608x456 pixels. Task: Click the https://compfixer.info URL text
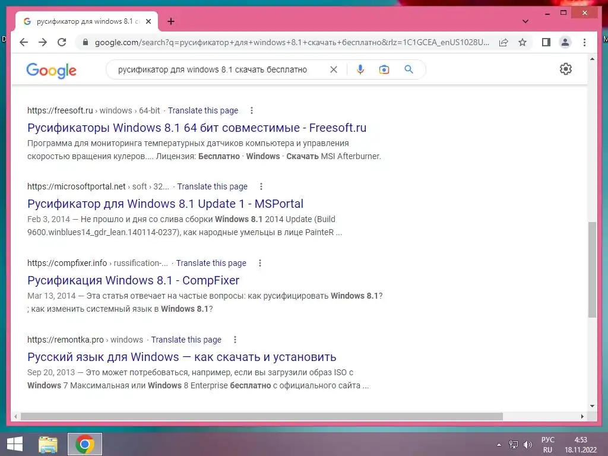(67, 263)
